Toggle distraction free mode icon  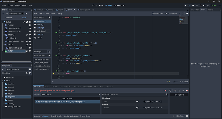[187, 10]
